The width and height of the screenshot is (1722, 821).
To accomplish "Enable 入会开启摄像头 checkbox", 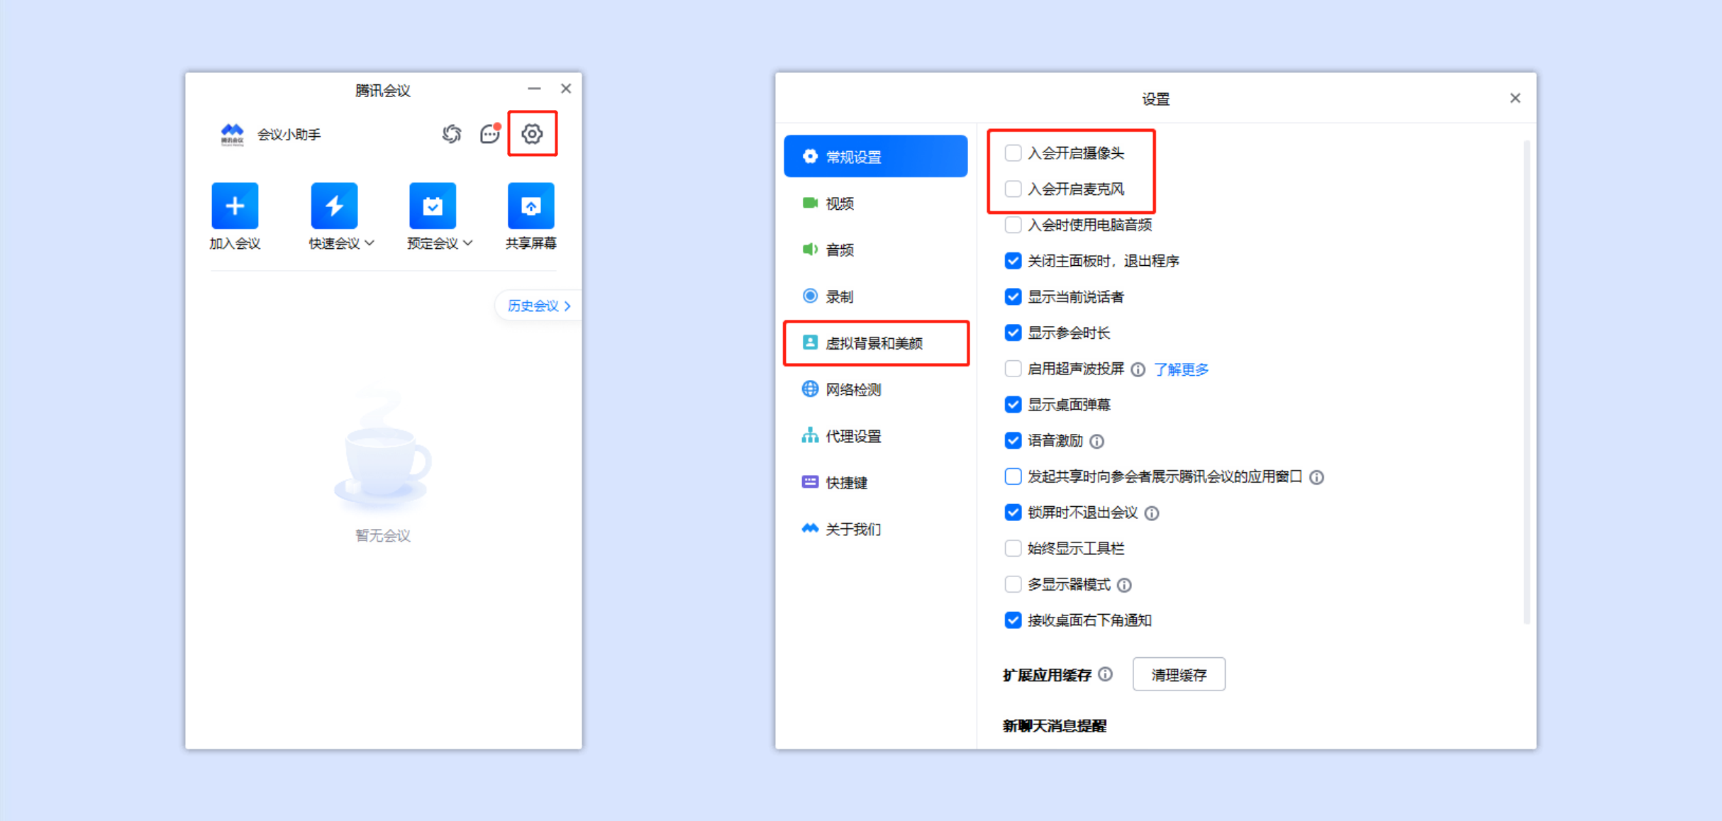I will [1013, 153].
